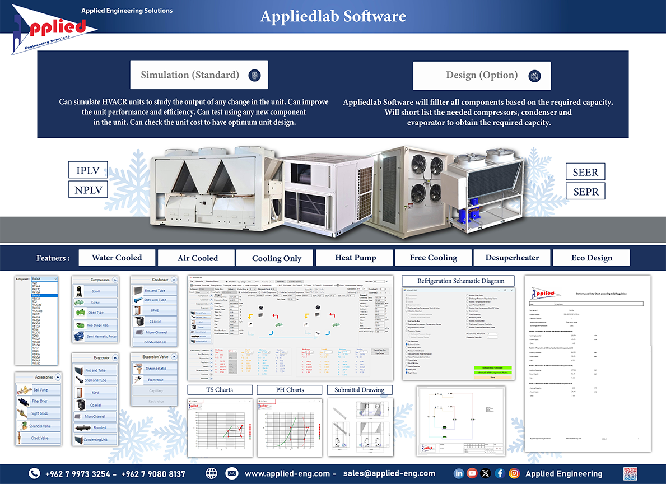
Task: Enable the Oil Separator checkbox
Action: 406,341
